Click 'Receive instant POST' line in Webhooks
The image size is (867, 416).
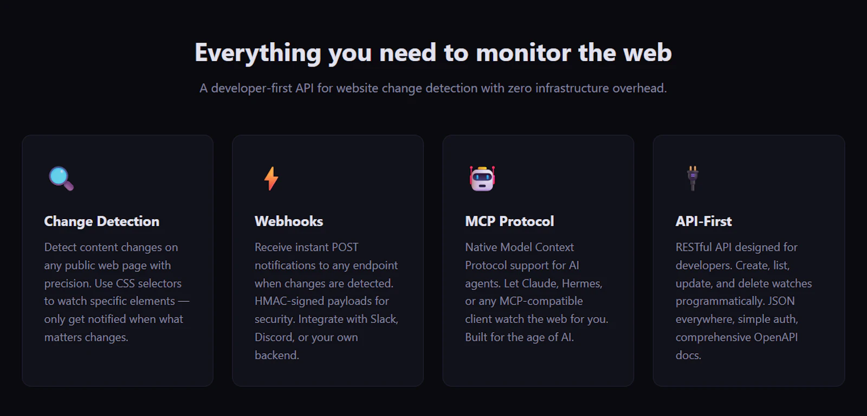[307, 247]
